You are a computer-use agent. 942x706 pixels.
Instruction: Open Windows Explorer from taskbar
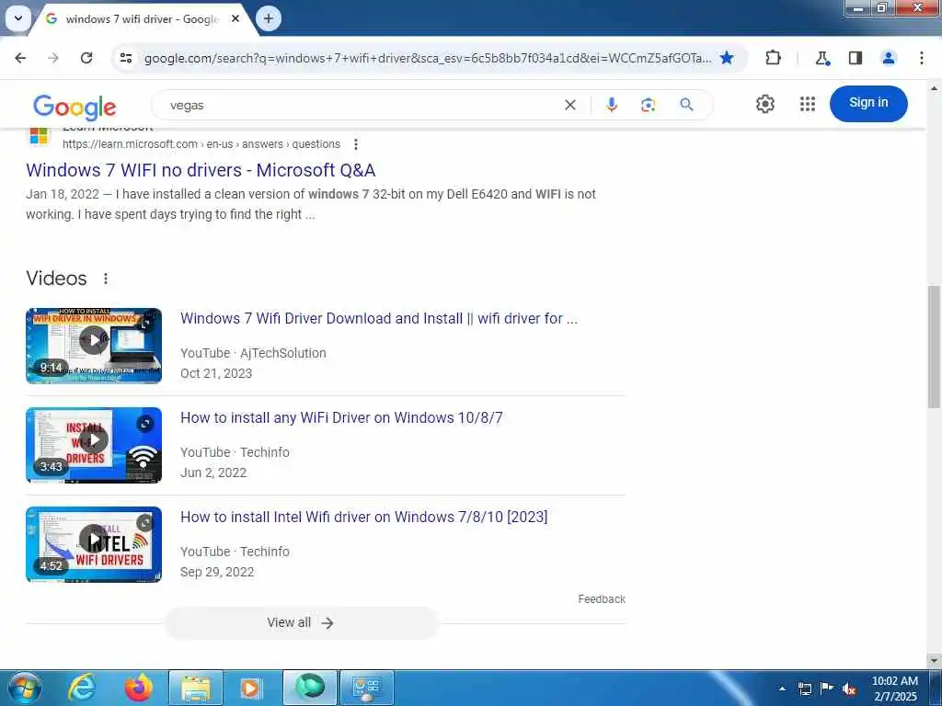pyautogui.click(x=196, y=688)
